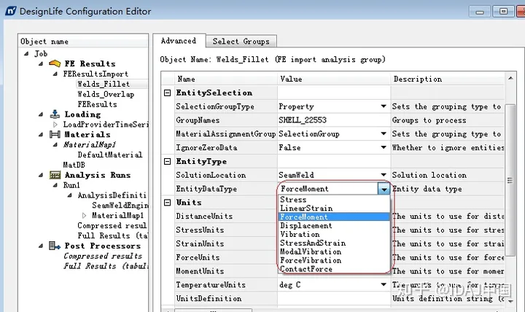
Task: Select the DefaultMaterial tree item
Action: pos(110,155)
